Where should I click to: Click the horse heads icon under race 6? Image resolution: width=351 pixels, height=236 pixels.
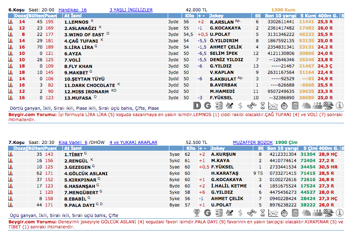[306, 105]
